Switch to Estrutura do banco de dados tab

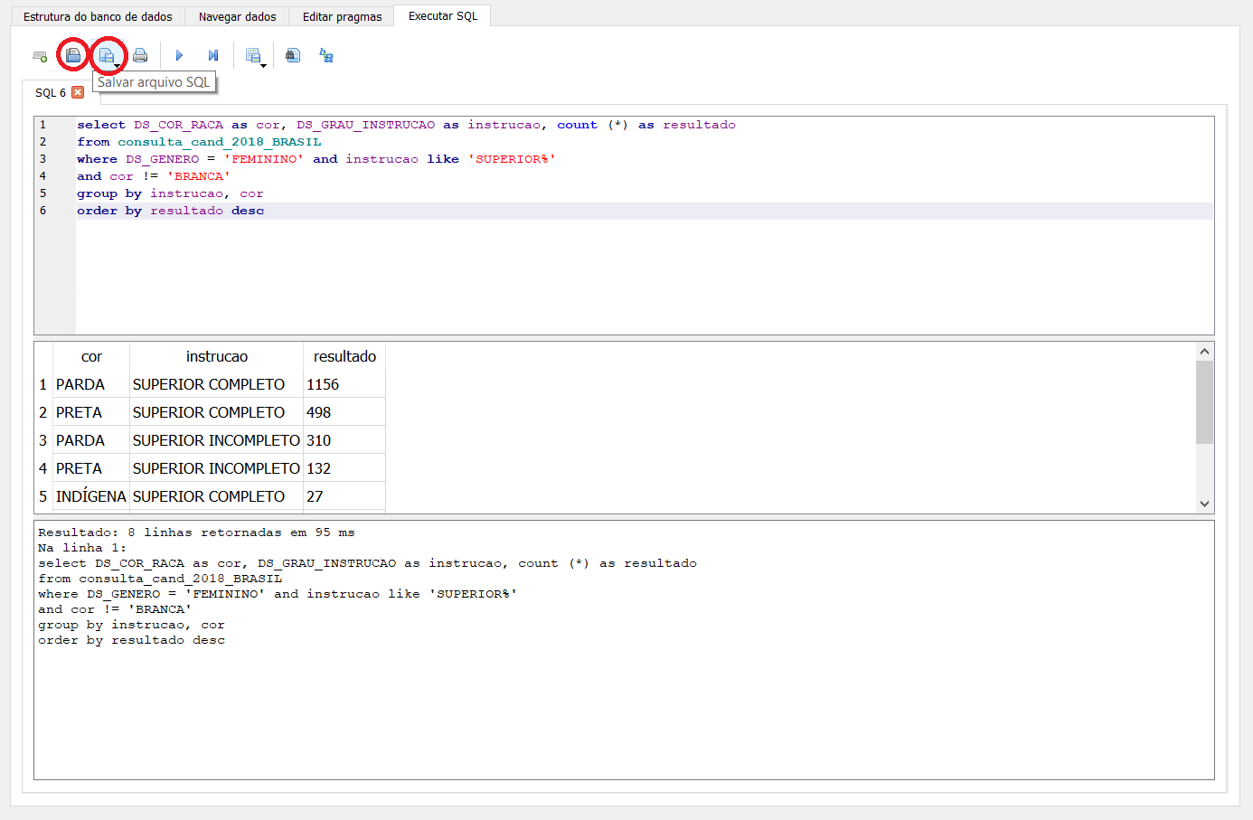pos(98,16)
